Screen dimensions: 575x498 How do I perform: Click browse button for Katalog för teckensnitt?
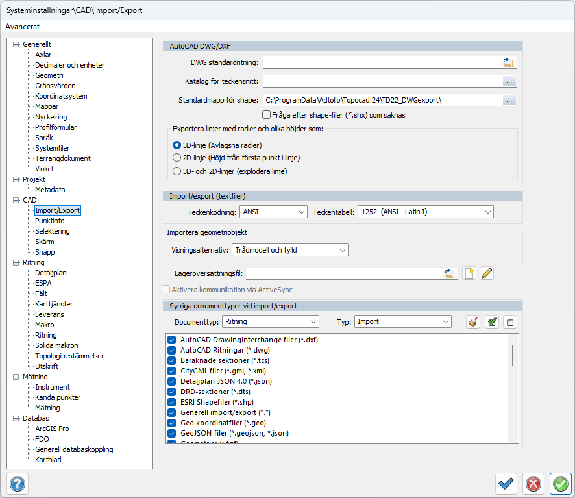coord(509,82)
